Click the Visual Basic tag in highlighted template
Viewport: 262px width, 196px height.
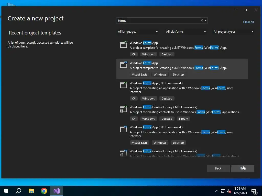(139, 75)
